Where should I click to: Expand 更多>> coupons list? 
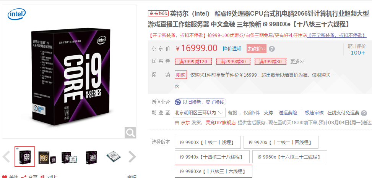point(297,62)
